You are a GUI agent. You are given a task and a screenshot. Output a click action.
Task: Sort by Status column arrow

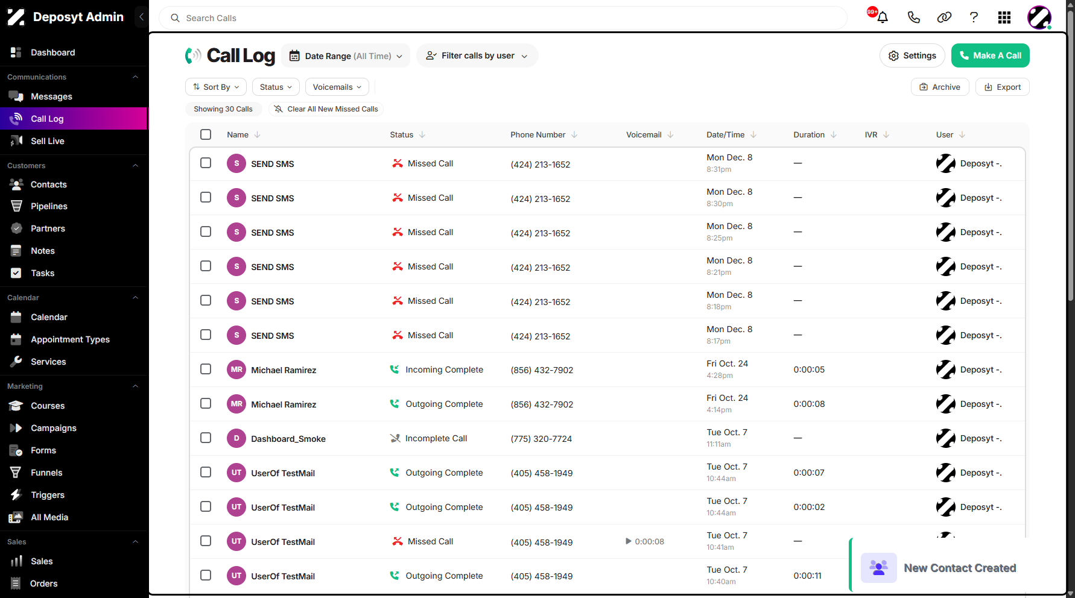coord(422,134)
